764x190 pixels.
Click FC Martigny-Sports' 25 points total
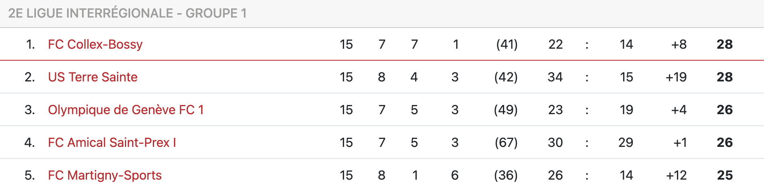point(724,175)
